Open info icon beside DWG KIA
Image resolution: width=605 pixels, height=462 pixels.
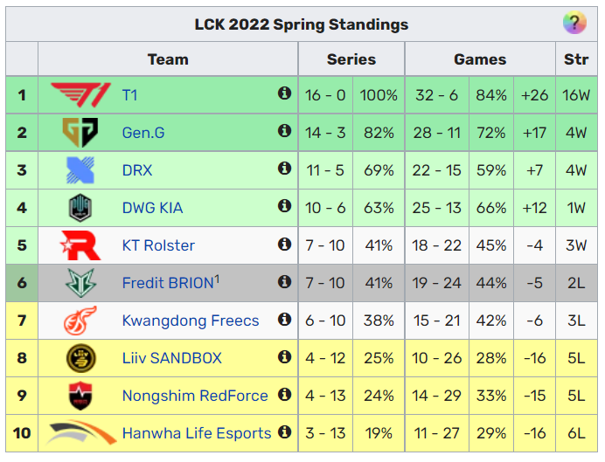click(284, 206)
